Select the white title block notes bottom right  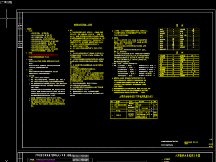click(x=170, y=143)
